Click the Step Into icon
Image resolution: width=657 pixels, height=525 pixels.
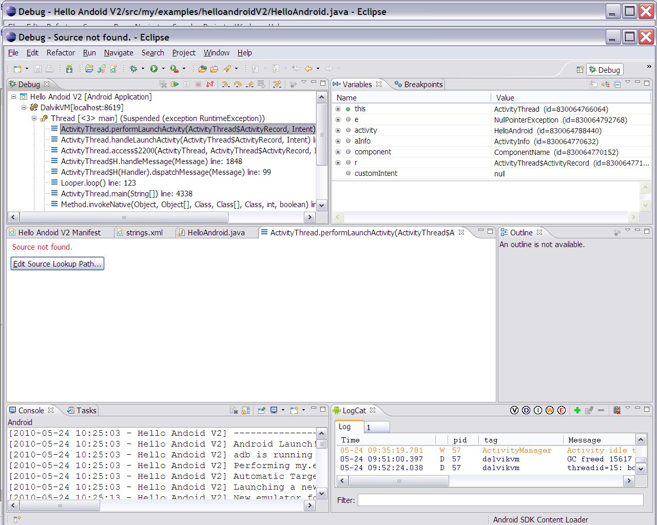tap(225, 84)
